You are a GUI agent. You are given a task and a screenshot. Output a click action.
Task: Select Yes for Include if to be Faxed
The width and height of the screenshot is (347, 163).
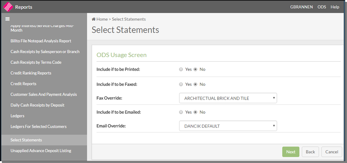pyautogui.click(x=181, y=84)
